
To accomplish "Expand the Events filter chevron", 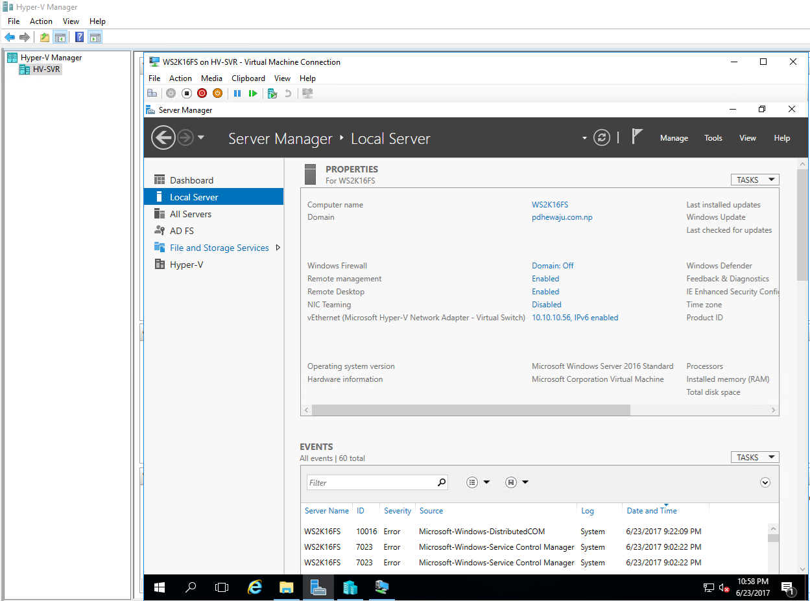I will pos(765,482).
